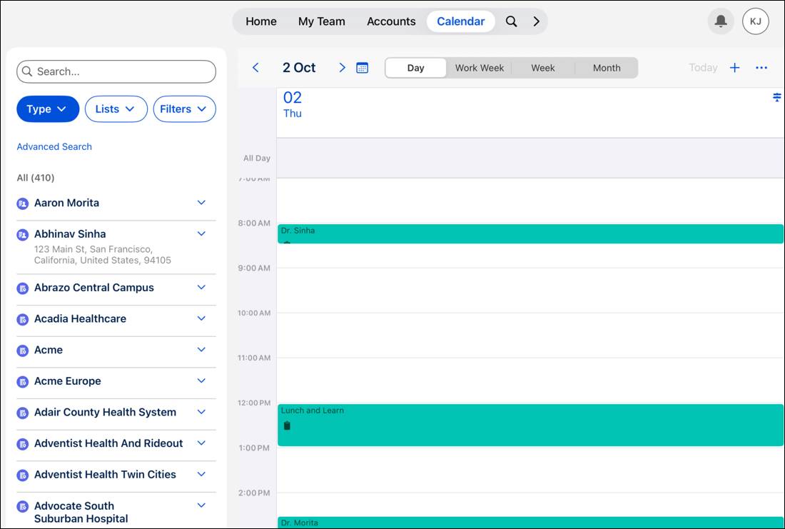
Task: Open the three-dot more options menu
Action: (761, 68)
